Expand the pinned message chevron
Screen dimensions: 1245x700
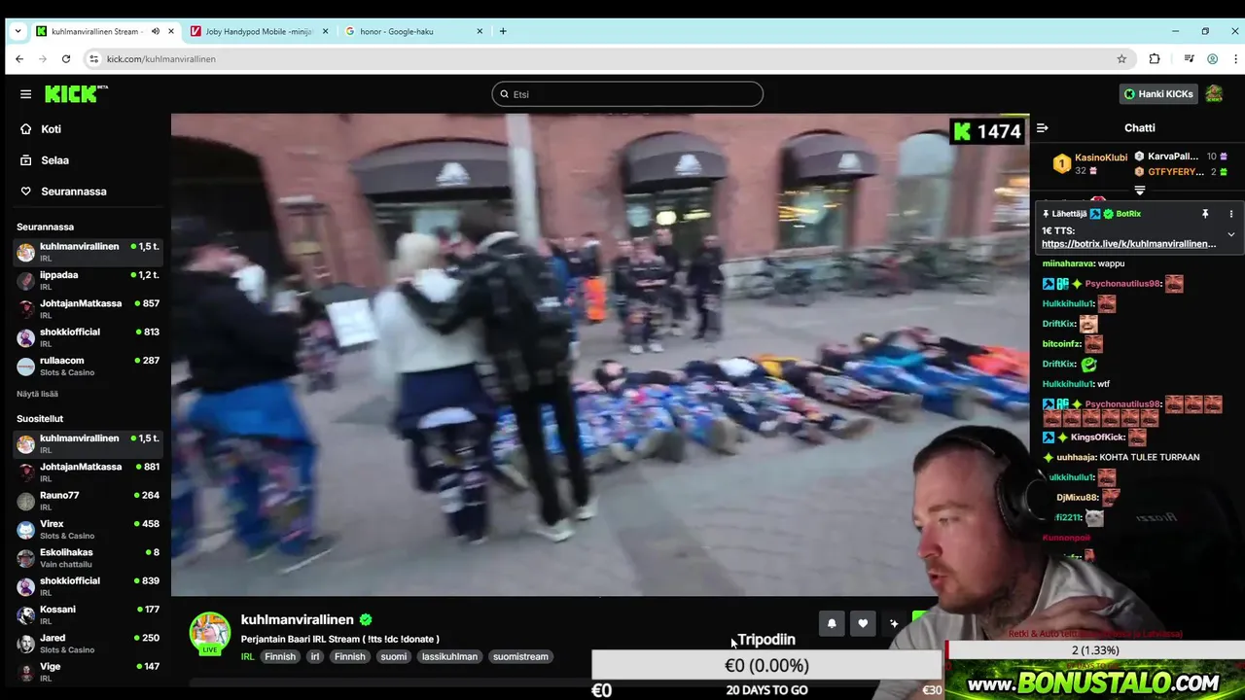[1230, 234]
